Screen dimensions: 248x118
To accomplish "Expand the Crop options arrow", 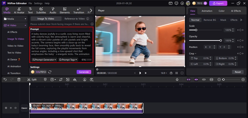I will point(196,53).
